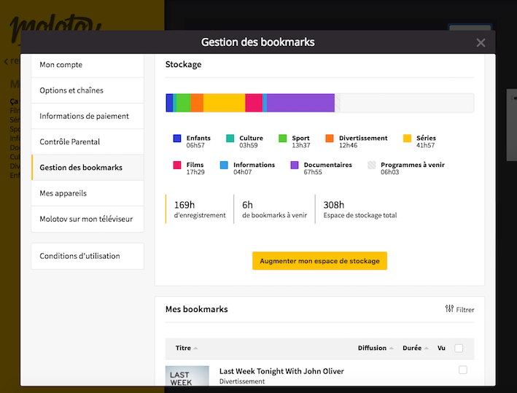Open Last Week Tonight thumbnail
Screen dimensions: 517x393
click(187, 376)
